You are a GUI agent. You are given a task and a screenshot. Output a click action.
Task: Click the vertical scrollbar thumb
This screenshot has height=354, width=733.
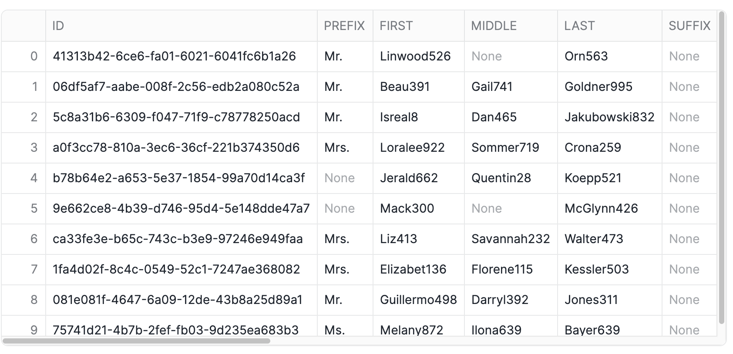pos(722,168)
